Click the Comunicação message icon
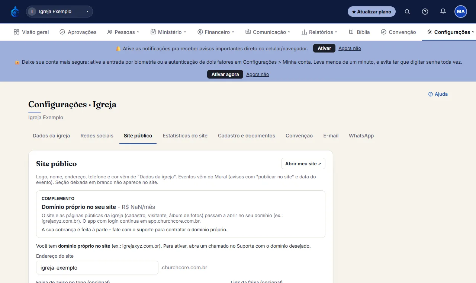 coord(248,32)
